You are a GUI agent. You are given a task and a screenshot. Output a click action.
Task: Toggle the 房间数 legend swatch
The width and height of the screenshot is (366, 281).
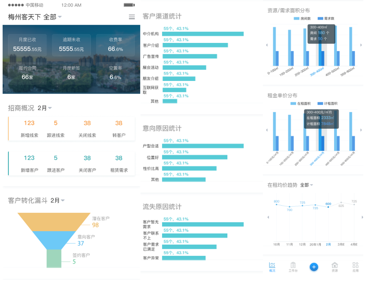[x=297, y=18]
